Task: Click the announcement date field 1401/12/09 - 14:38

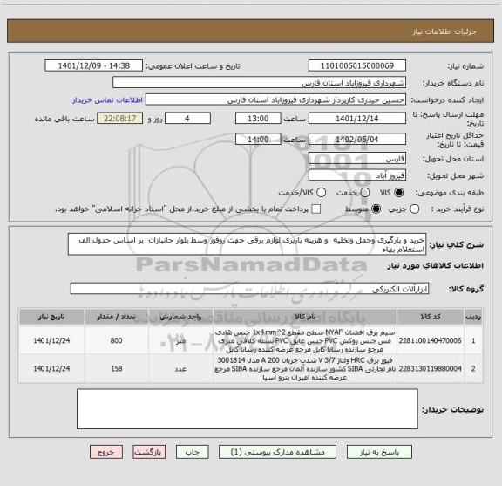Action: [x=94, y=65]
